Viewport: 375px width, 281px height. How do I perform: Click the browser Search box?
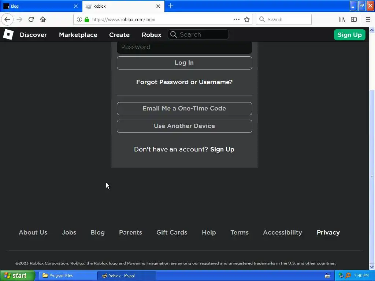(284, 19)
